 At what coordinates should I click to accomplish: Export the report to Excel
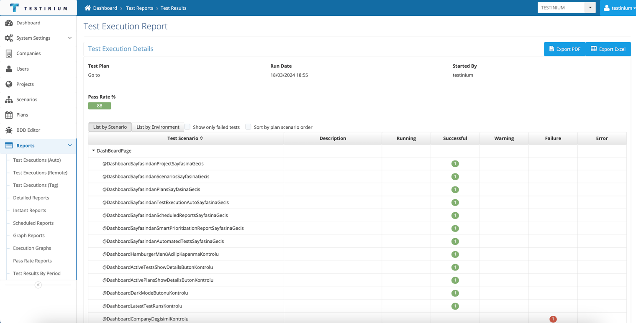[x=608, y=49]
